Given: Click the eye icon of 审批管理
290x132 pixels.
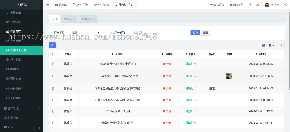Looking at the screenshot, I should point(7,13).
